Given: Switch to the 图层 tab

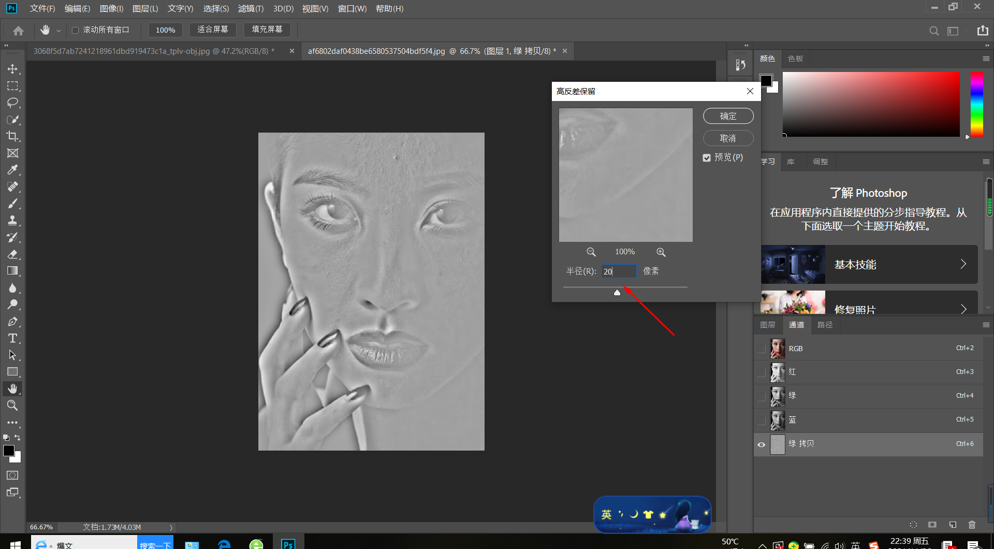Looking at the screenshot, I should [x=768, y=325].
